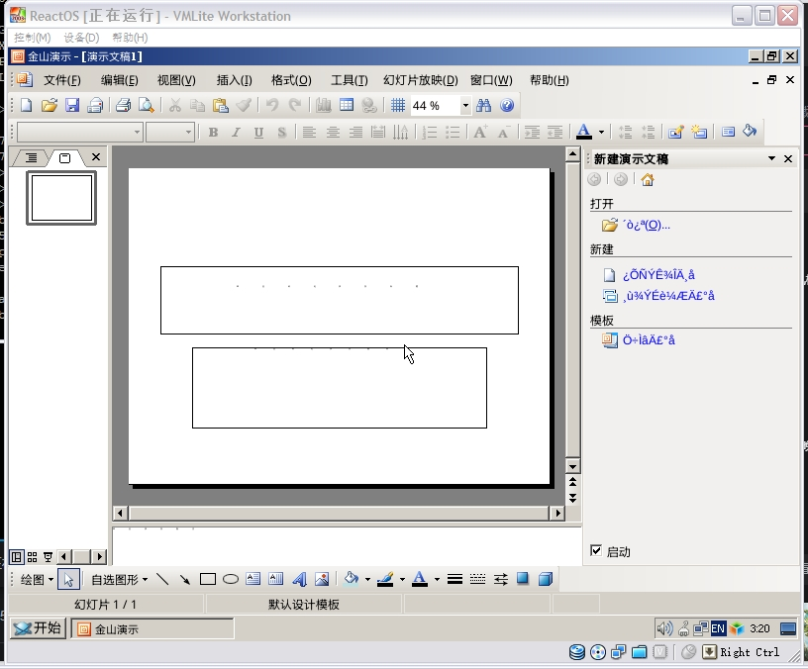Select the Oval drawing tool

(229, 579)
